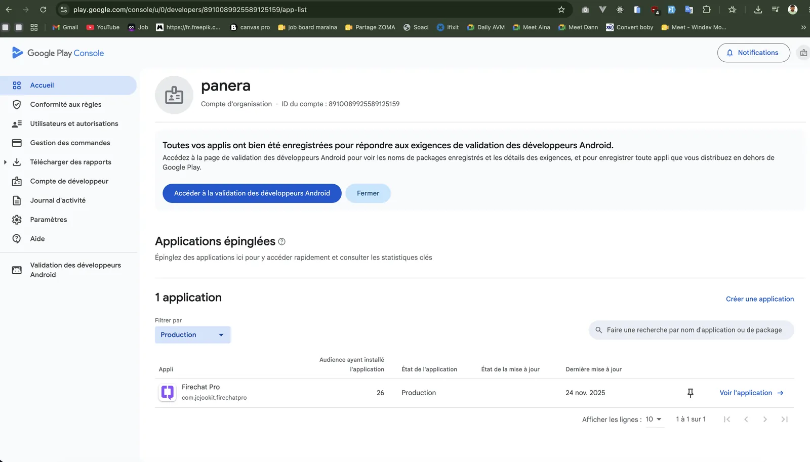This screenshot has height=462, width=810.
Task: Open the Convert boby bookmark
Action: tap(629, 27)
